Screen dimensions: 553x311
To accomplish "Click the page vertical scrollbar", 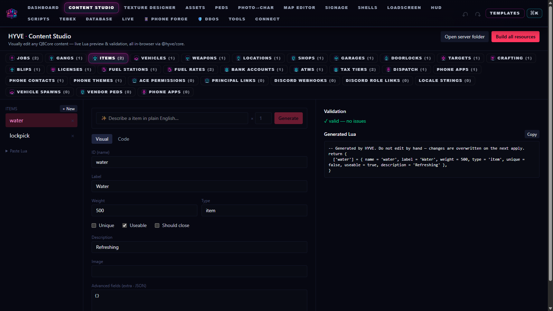I will click(550, 143).
